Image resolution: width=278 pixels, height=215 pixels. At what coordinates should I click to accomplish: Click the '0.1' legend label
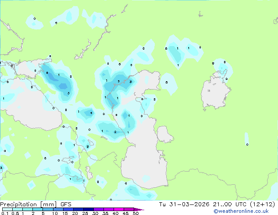coord(5,213)
